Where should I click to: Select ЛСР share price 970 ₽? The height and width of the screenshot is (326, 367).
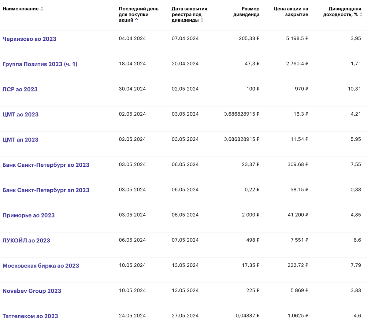tap(302, 89)
